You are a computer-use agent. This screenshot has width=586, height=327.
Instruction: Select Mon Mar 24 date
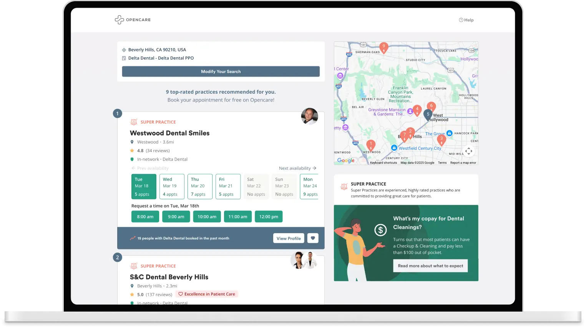pos(309,187)
